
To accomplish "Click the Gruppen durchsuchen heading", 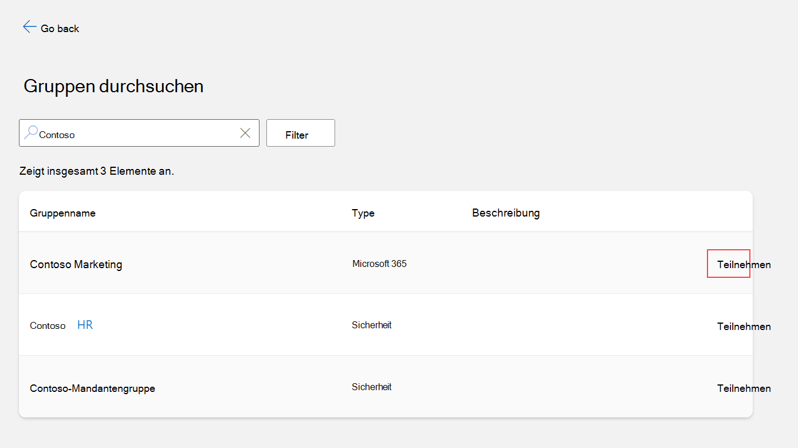I will pos(113,87).
